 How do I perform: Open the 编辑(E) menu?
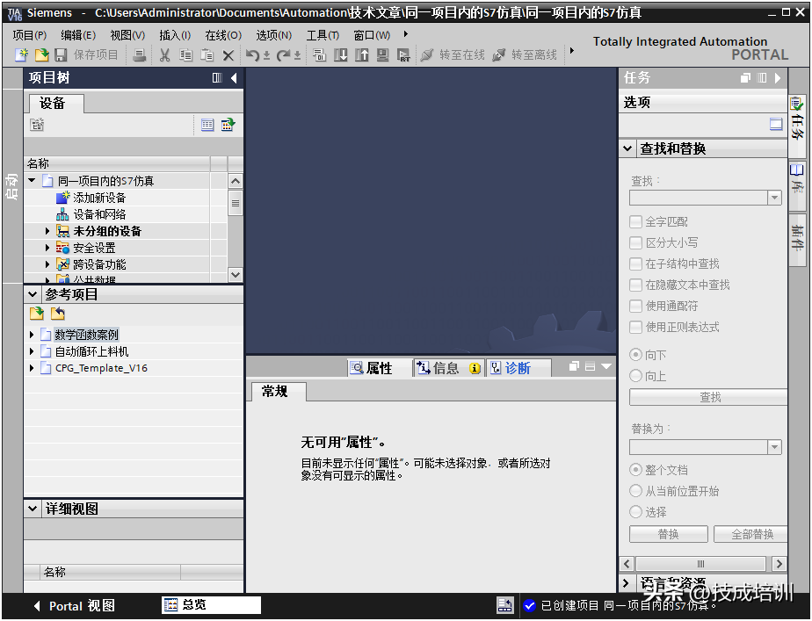[x=78, y=35]
